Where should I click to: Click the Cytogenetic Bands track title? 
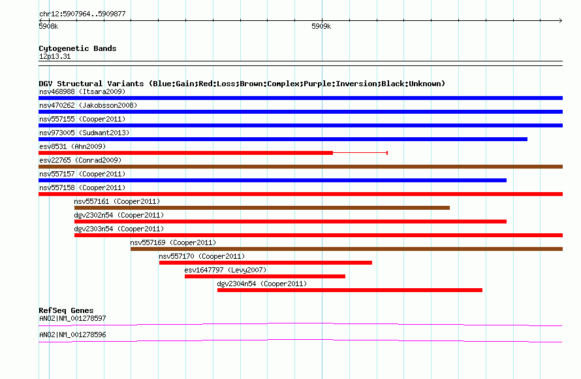[78, 48]
